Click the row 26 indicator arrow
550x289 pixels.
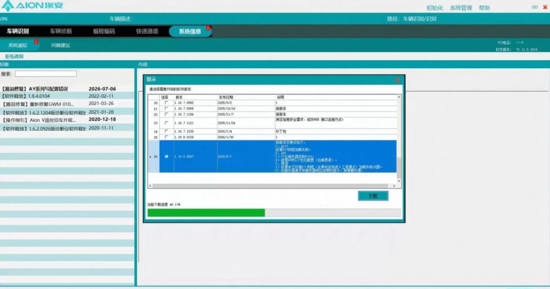(150, 157)
